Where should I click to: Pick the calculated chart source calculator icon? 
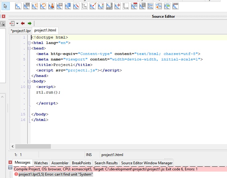coord(59,6)
